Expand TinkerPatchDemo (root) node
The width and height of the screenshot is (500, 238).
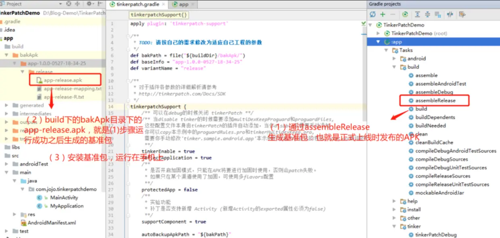[379, 33]
